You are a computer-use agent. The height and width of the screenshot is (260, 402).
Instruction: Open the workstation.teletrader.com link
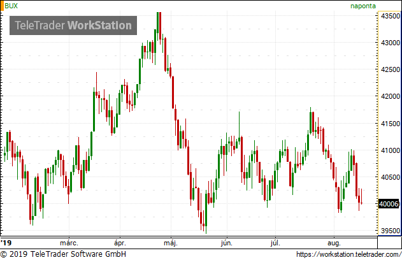[x=349, y=254]
